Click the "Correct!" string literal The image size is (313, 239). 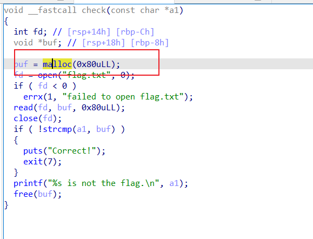pos(72,151)
